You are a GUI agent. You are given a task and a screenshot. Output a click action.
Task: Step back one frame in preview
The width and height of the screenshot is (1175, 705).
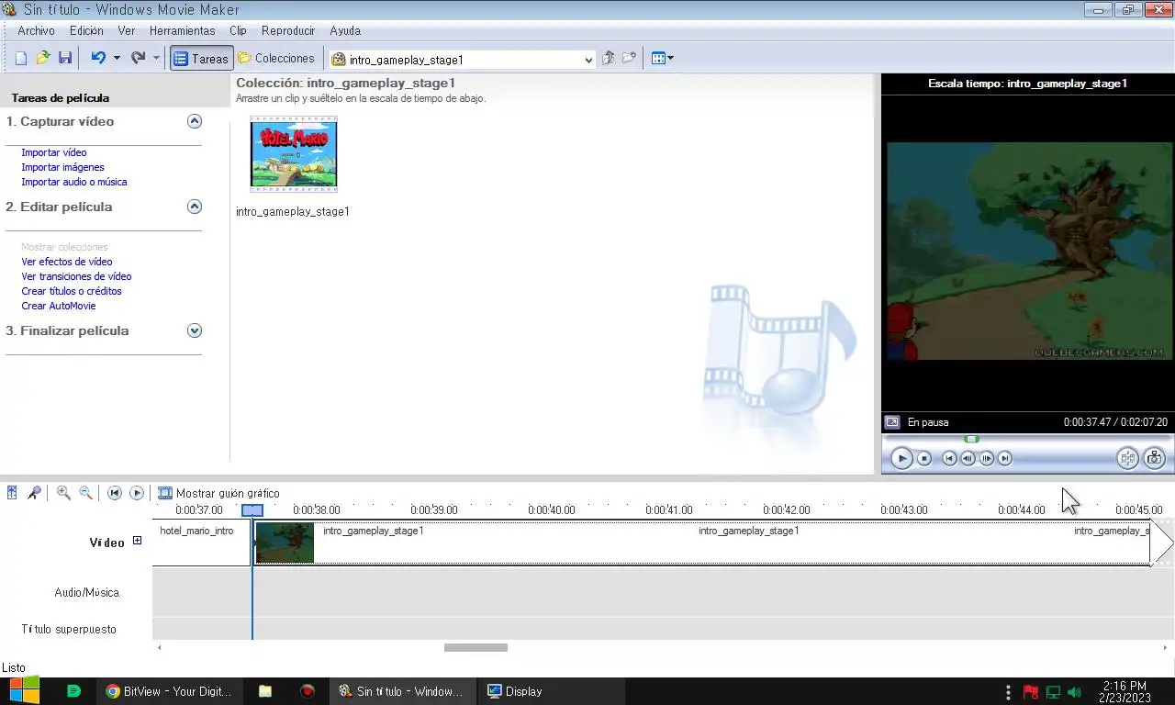click(968, 458)
